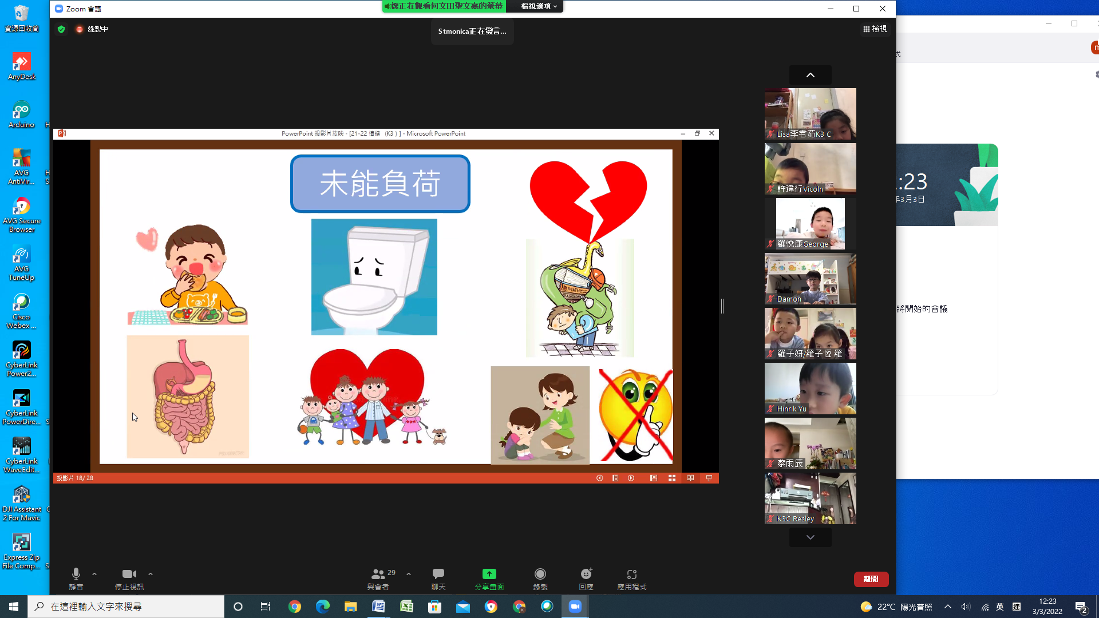Viewport: 1099px width, 618px height.
Task: Click the Windows Start button
Action: [x=14, y=607]
